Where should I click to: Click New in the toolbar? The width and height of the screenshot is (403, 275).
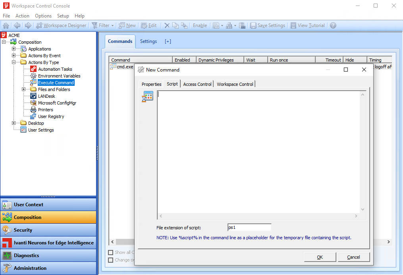pyautogui.click(x=127, y=25)
